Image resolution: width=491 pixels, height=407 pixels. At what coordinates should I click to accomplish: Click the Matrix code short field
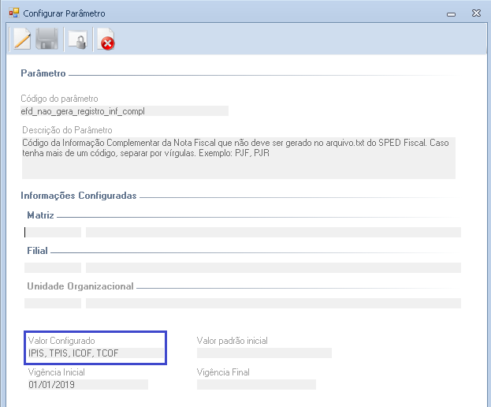(x=53, y=232)
